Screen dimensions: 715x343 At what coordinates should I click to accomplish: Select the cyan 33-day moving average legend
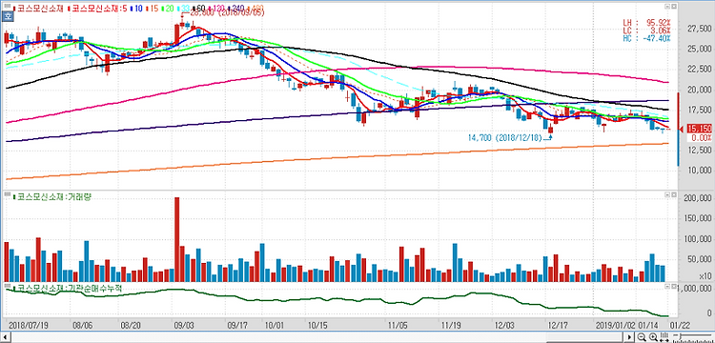[183, 9]
